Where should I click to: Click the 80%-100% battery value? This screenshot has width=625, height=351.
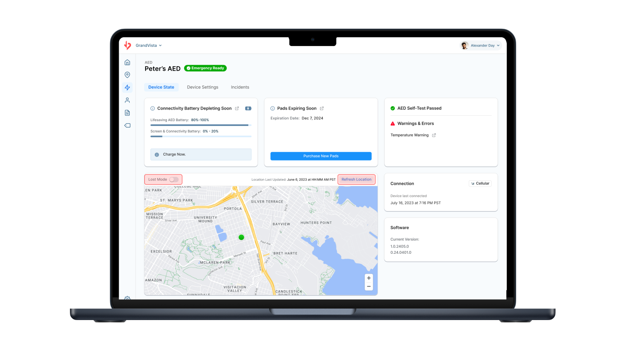point(200,120)
